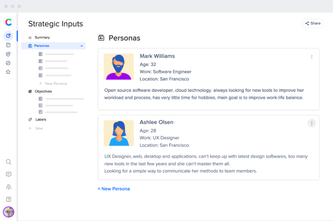Click the overlapping squares icon in sidebar
This screenshot has width=333, height=221.
click(x=8, y=54)
